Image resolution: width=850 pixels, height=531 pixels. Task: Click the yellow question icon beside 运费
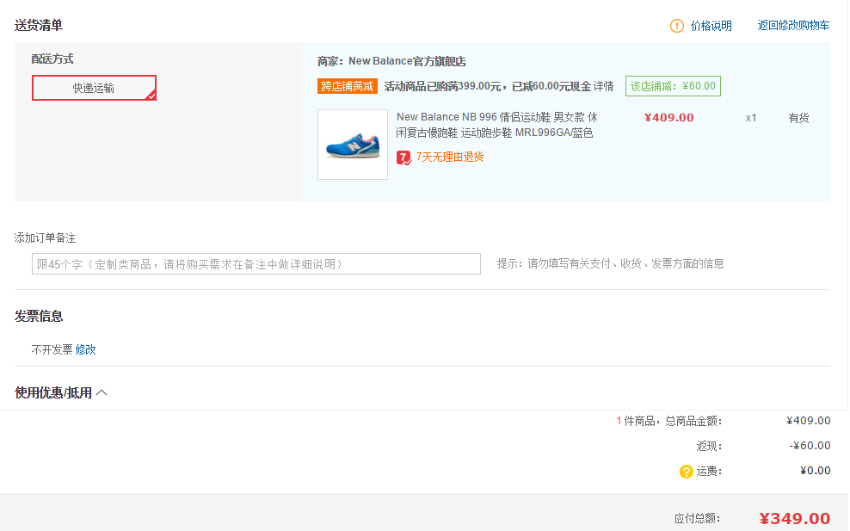tap(686, 472)
